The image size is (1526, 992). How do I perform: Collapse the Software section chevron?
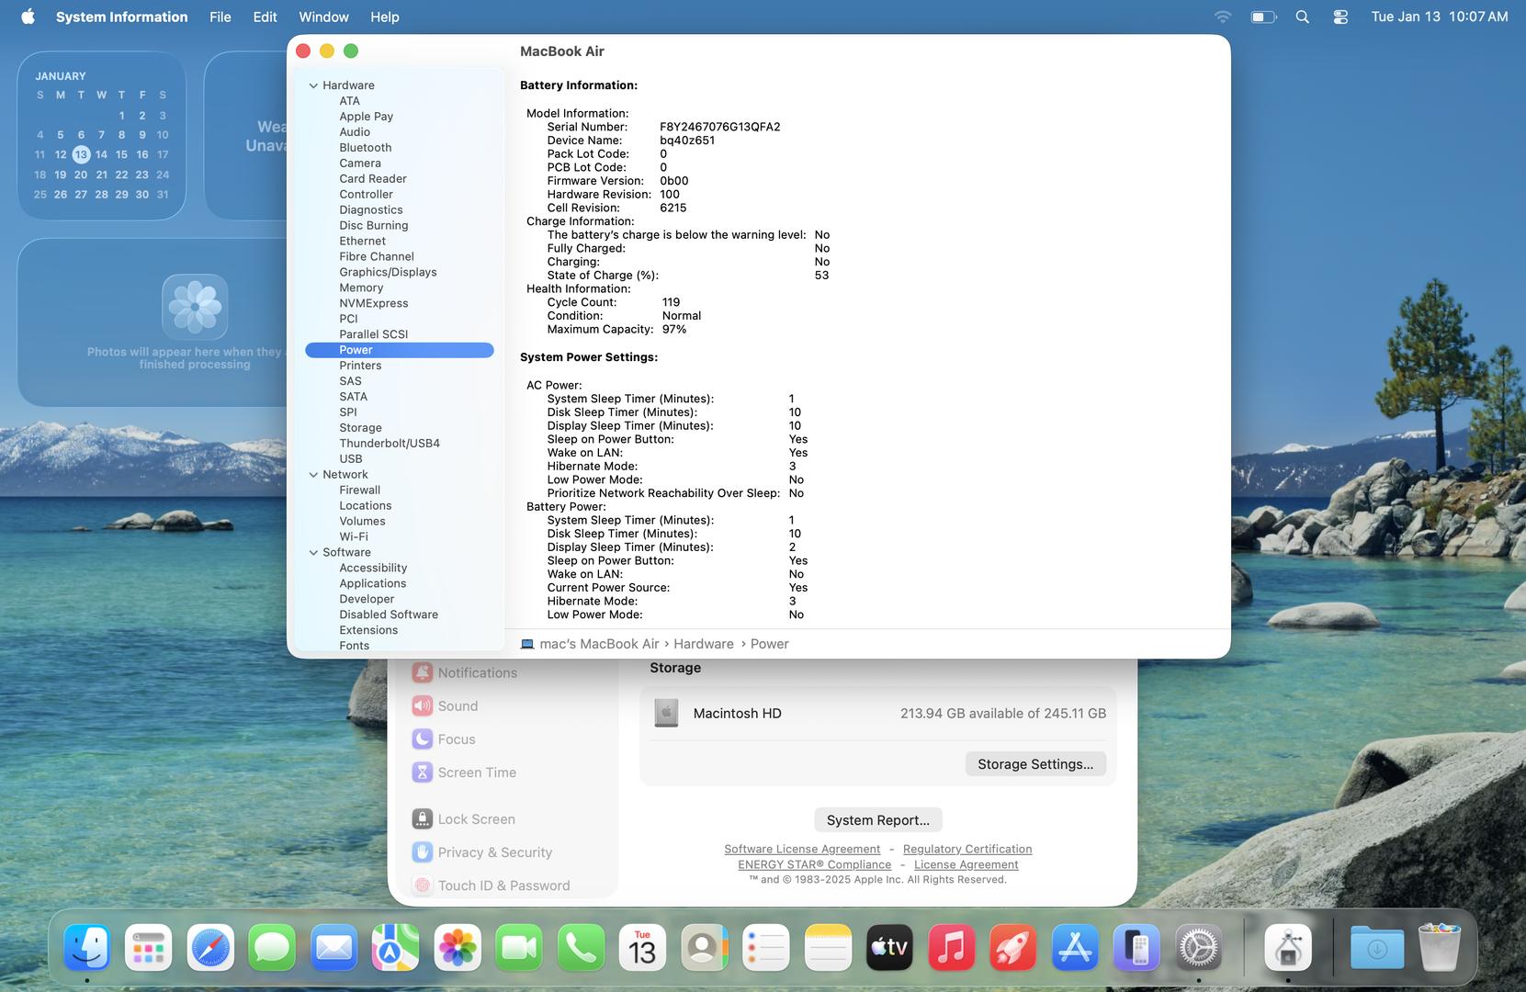(x=313, y=553)
